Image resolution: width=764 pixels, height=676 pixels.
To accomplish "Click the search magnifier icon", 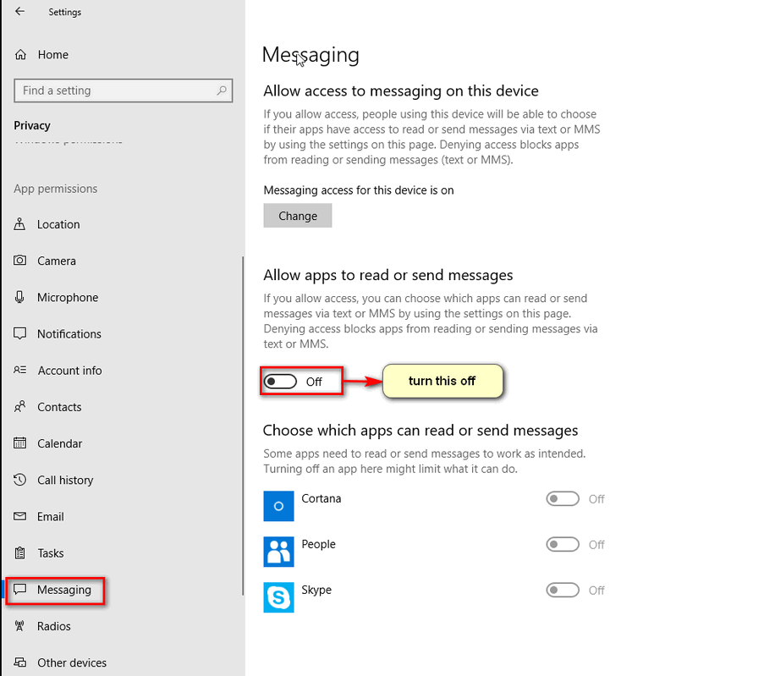I will (x=222, y=91).
